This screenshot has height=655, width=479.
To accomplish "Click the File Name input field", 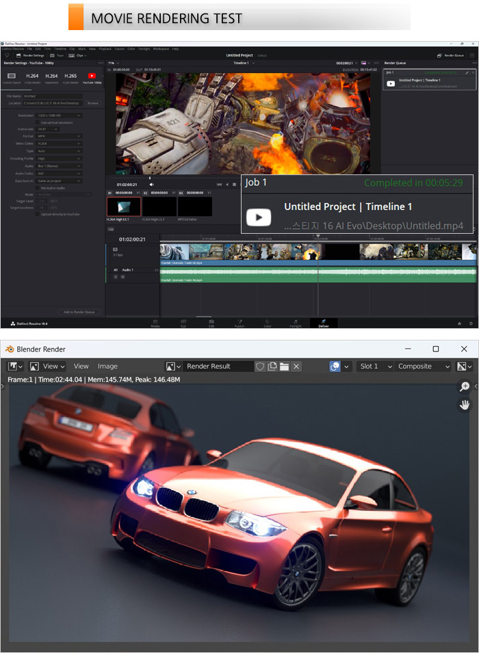I will coord(52,96).
